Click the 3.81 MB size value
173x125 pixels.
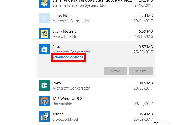(x=146, y=16)
